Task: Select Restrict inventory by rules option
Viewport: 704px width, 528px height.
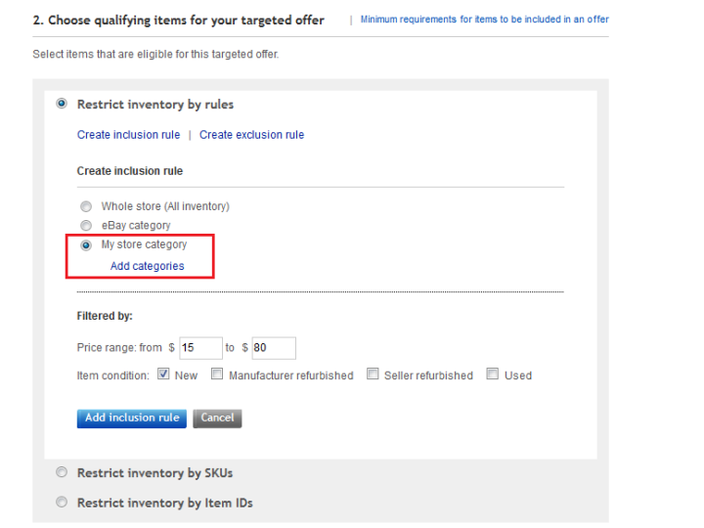Action: [62, 104]
